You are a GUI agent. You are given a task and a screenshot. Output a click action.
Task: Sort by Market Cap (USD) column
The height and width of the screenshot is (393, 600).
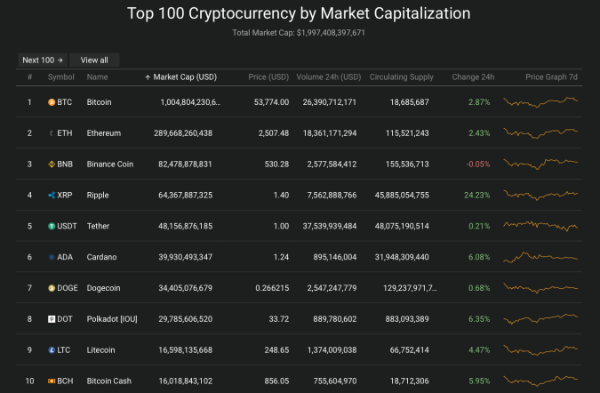pyautogui.click(x=181, y=77)
